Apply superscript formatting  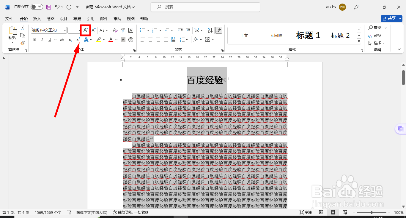click(x=78, y=40)
